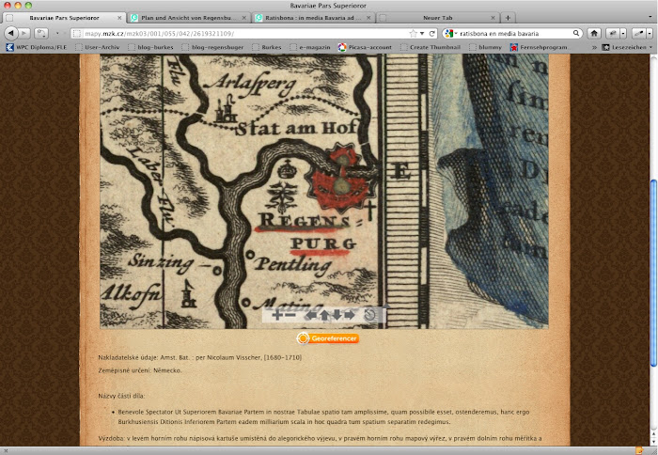Viewport: 658px width, 455px height.
Task: Click the undo-closed-tab toolbar button
Action: (x=41, y=33)
